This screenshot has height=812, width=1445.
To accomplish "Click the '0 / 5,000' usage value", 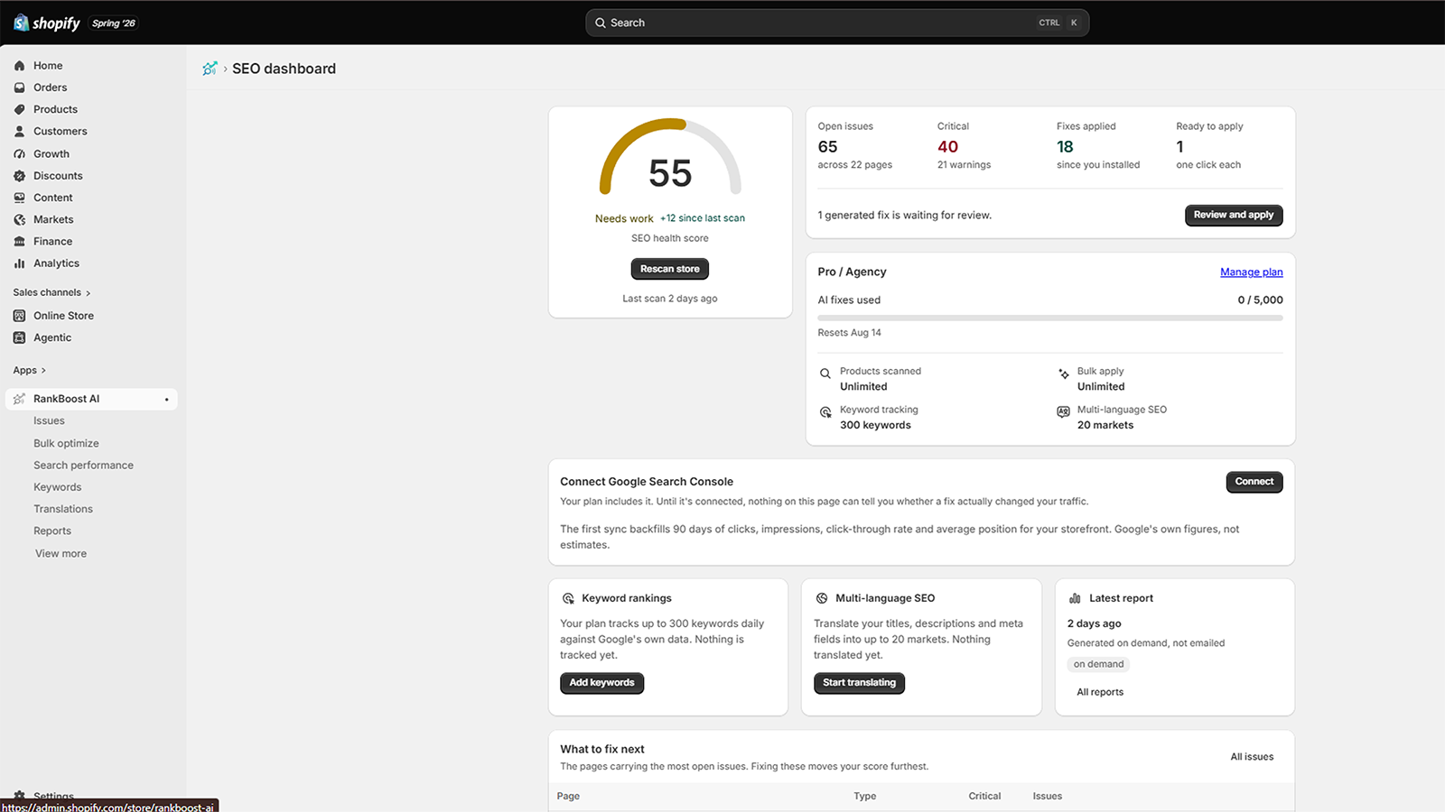I will (1260, 300).
